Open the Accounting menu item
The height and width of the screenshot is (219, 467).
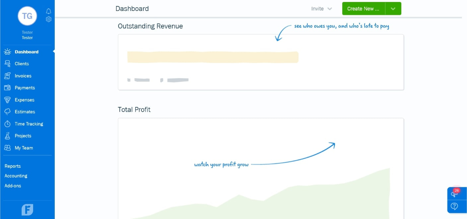pyautogui.click(x=16, y=176)
